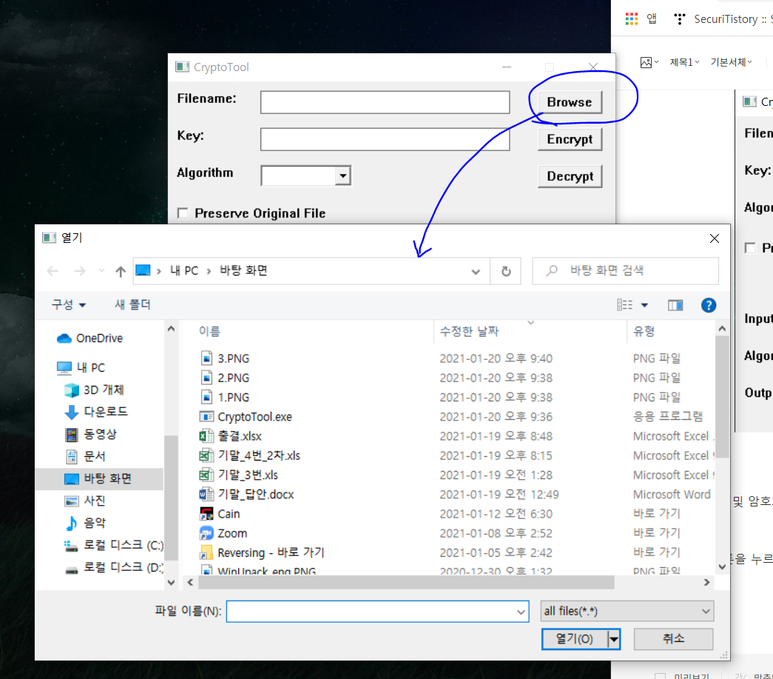This screenshot has width=773, height=679.
Task: Click the back navigation arrow in dialog
Action: click(x=53, y=271)
